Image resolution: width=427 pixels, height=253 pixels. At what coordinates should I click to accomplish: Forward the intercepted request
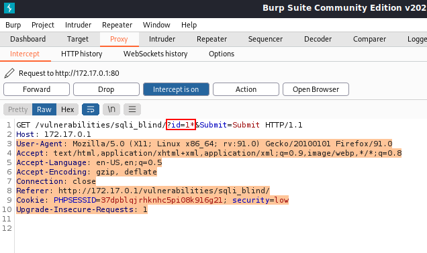coord(36,89)
